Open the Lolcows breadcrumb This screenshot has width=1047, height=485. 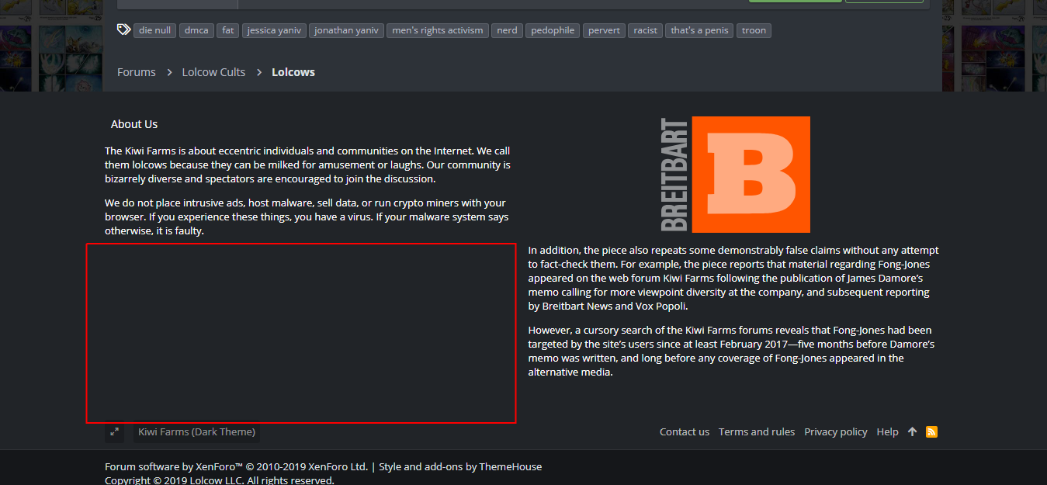pos(293,72)
